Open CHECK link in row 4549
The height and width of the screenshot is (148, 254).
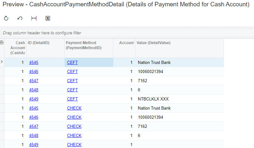click(74, 145)
